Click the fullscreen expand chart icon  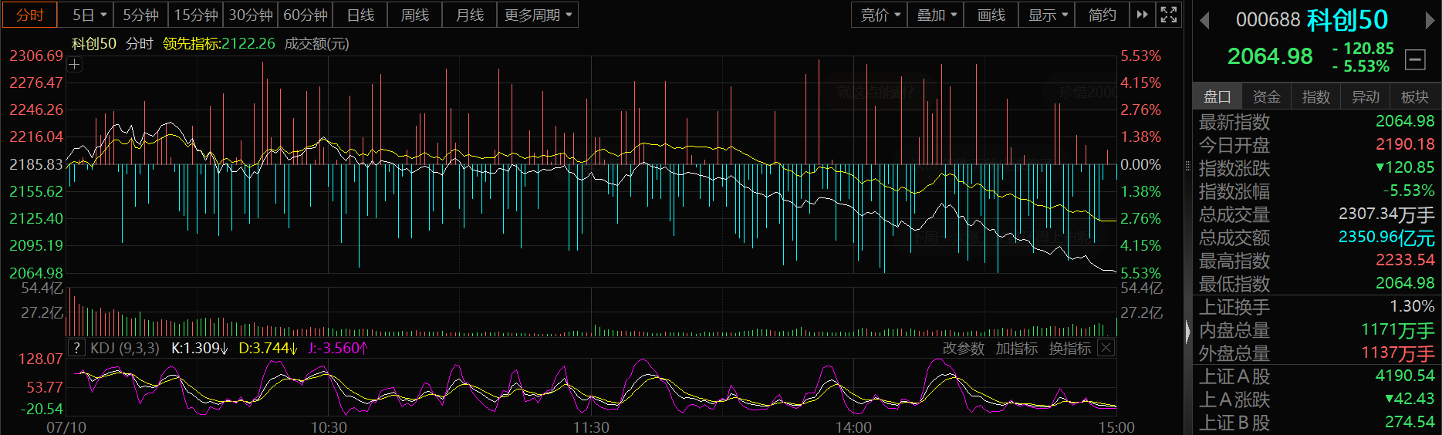[1169, 15]
